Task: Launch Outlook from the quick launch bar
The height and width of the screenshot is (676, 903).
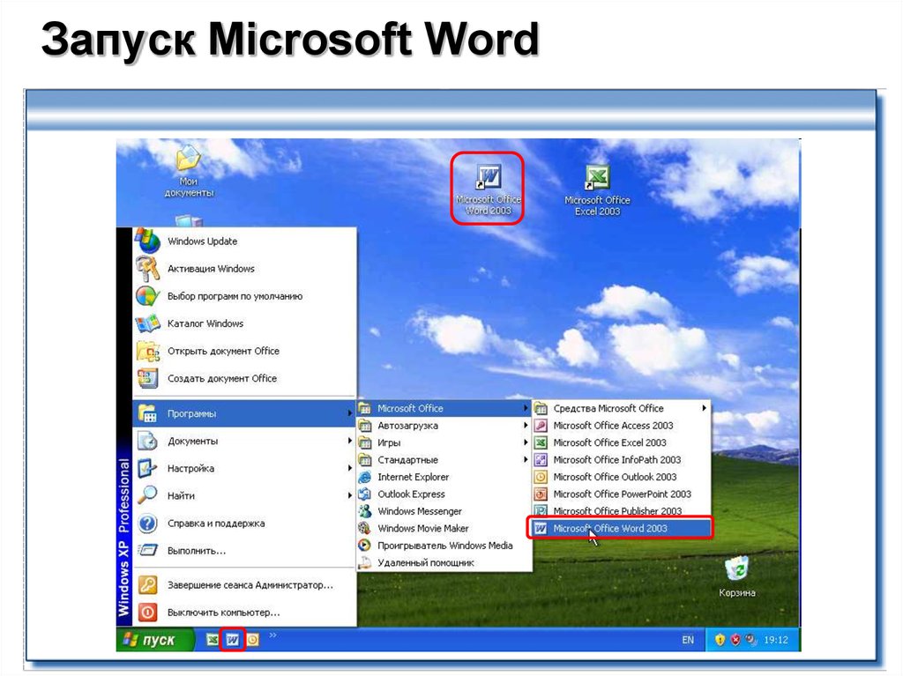Action: click(253, 640)
